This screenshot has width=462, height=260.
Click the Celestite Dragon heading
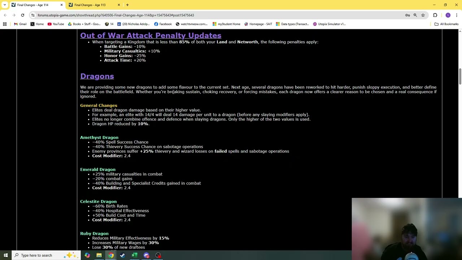98,201
